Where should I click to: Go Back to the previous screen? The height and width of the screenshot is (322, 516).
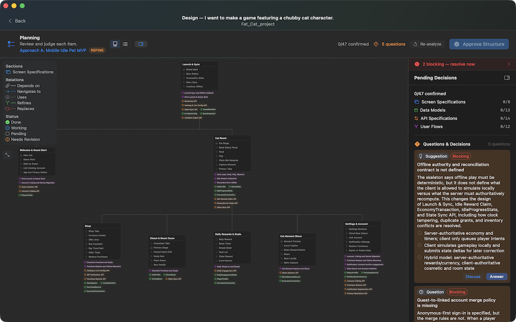17,21
